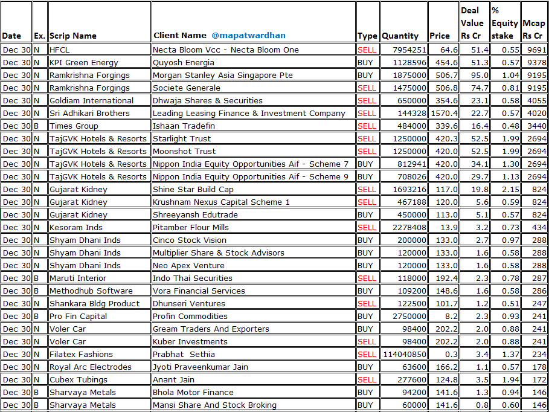Select the Indo Thai Securities cell
The height and width of the screenshot is (412, 549).
click(x=254, y=278)
